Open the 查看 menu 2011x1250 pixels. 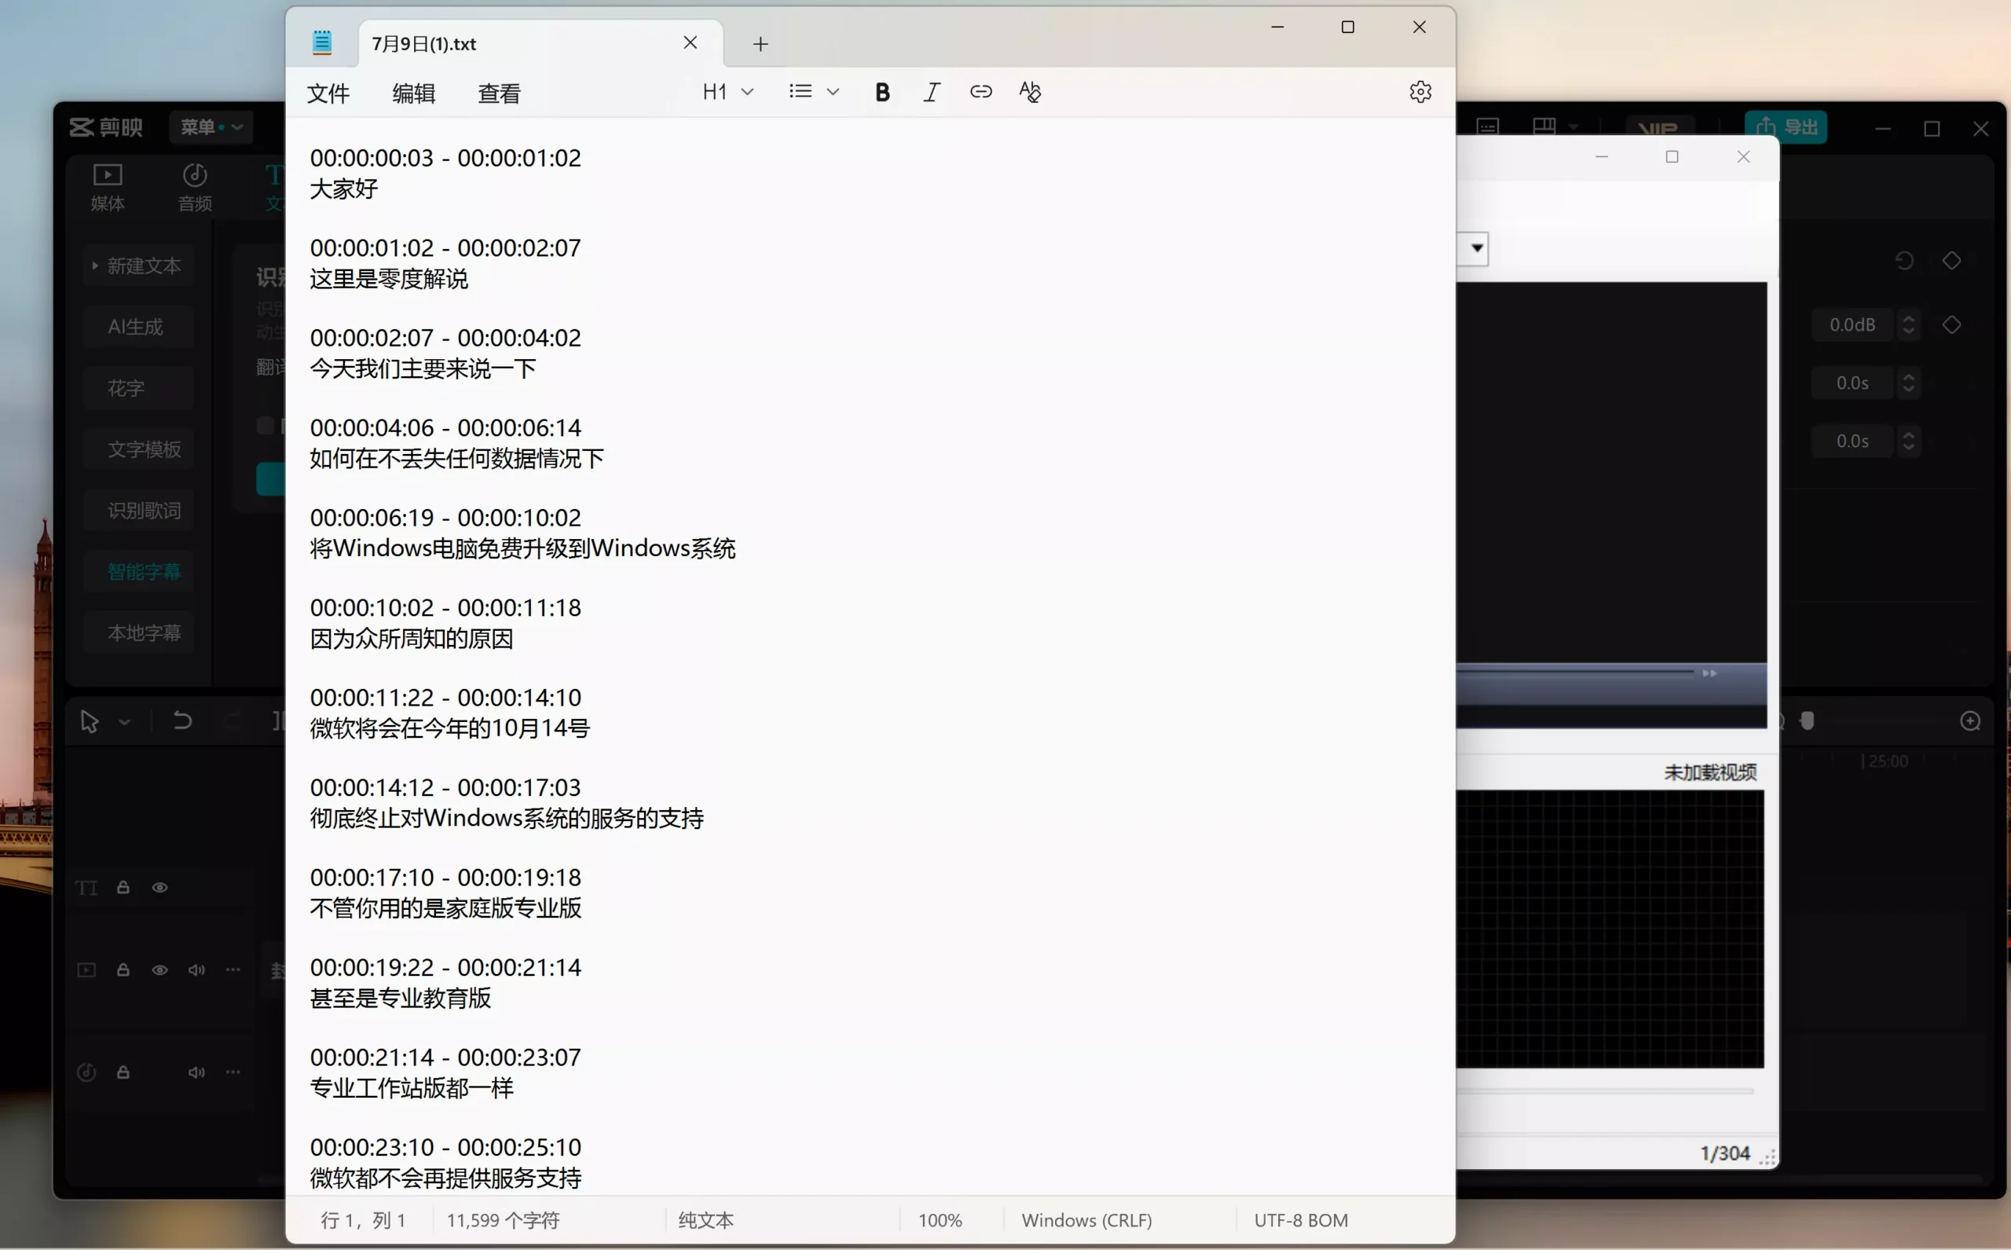tap(498, 93)
